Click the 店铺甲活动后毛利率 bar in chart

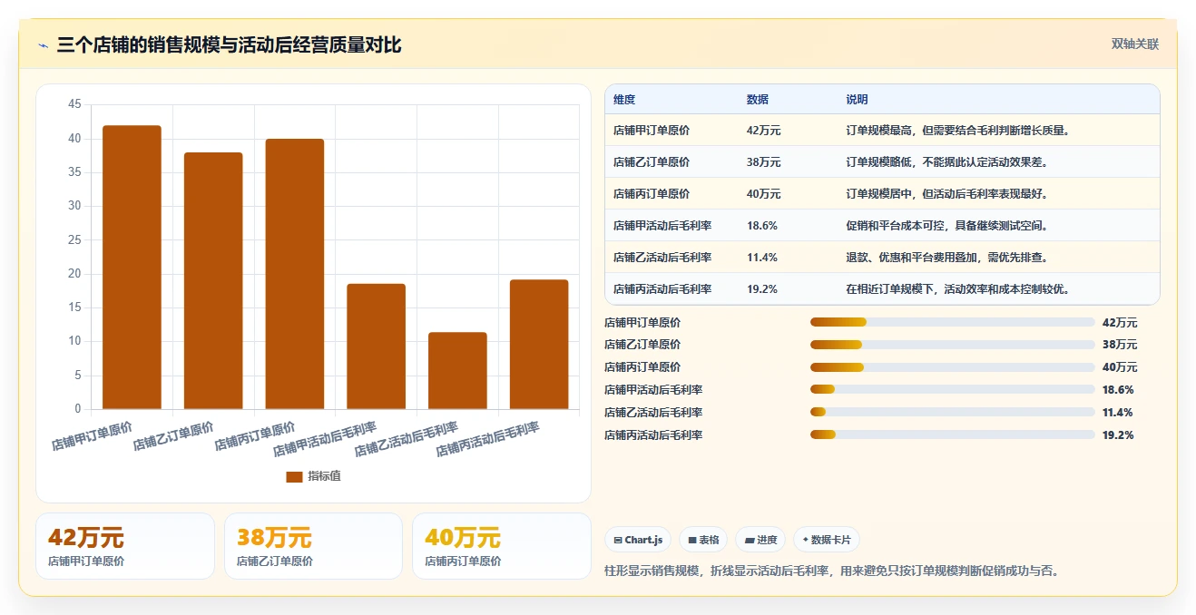click(377, 347)
